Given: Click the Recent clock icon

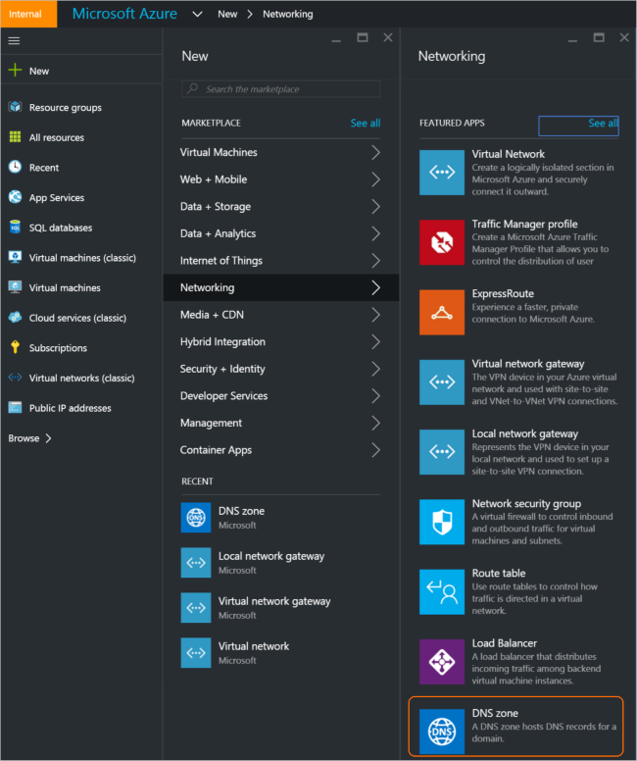Looking at the screenshot, I should (15, 167).
